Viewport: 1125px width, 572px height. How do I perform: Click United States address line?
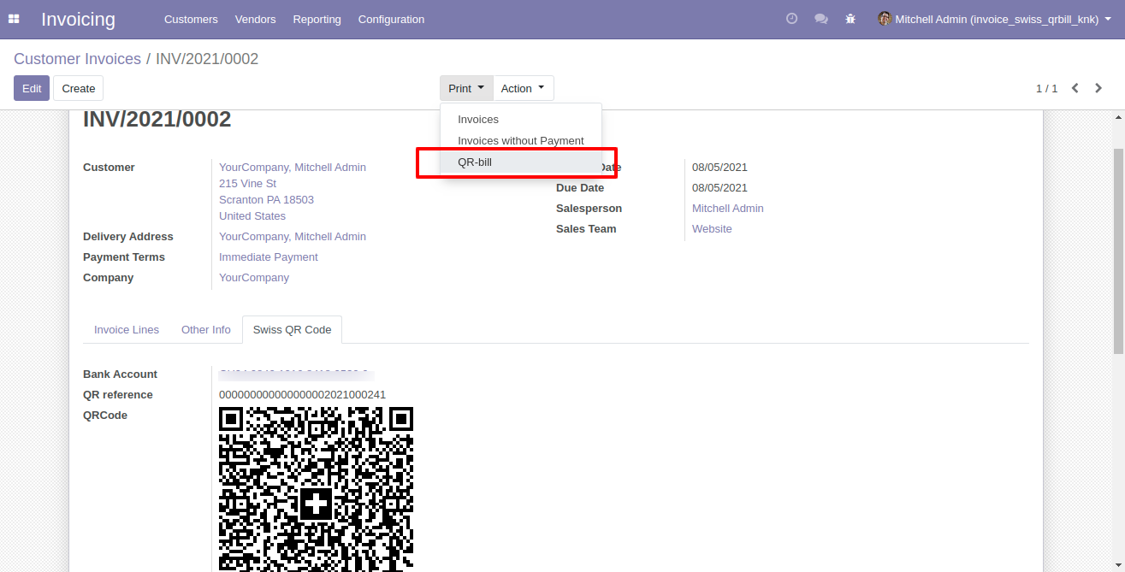[252, 216]
